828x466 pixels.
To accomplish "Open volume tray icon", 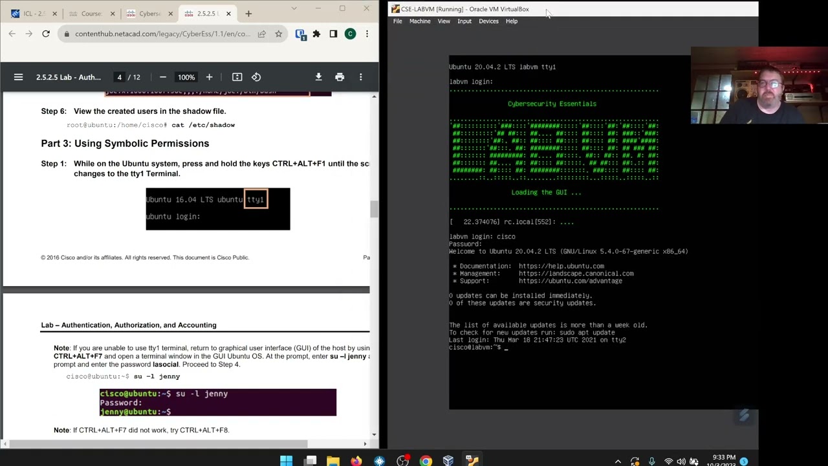I will tap(681, 461).
